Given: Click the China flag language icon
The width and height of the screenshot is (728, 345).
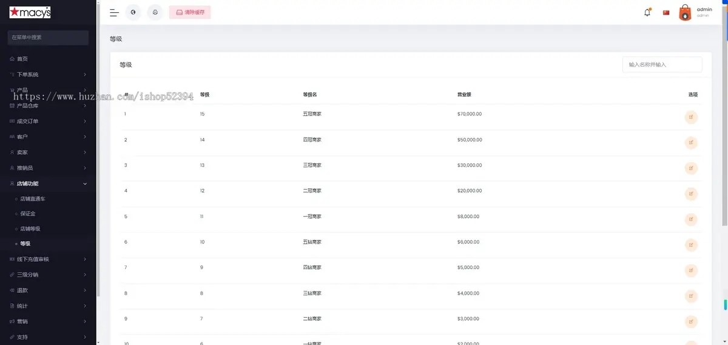Looking at the screenshot, I should [x=666, y=13].
